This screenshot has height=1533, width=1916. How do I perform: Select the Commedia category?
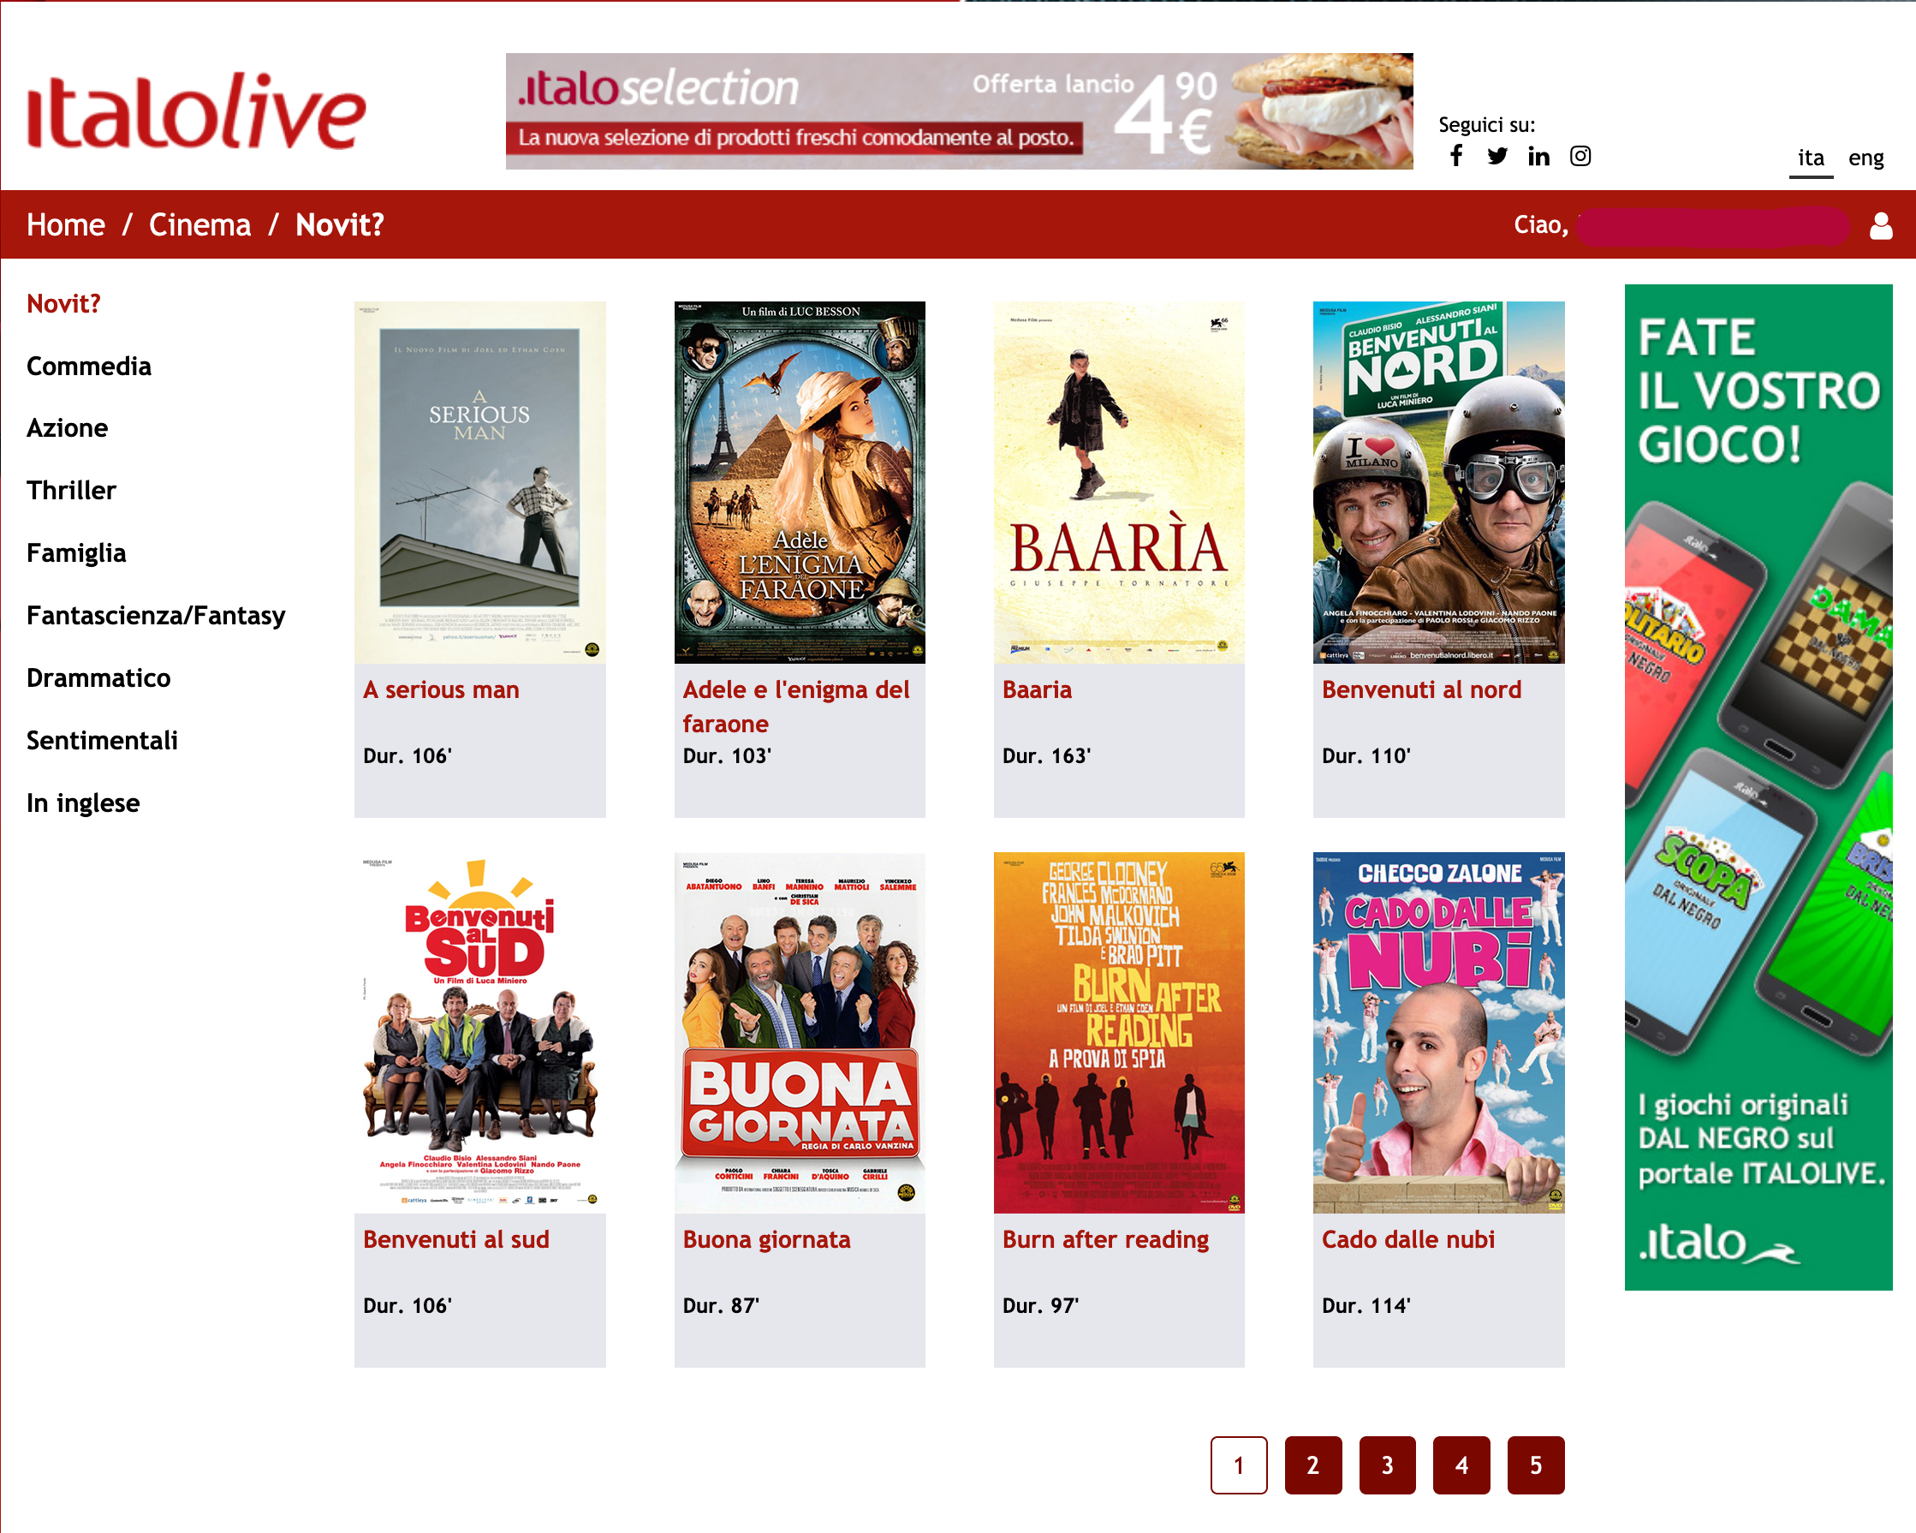(x=89, y=366)
